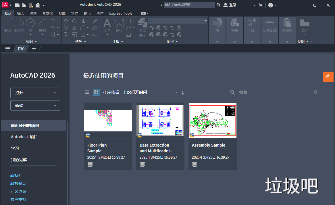
Task: Click the What's New (新特性) link
Action: point(16,176)
